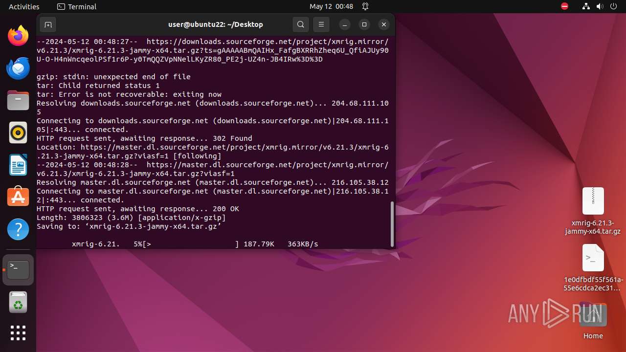
Task: Click the terminal title user@ubuntu22: ~/Desktop
Action: 216,24
